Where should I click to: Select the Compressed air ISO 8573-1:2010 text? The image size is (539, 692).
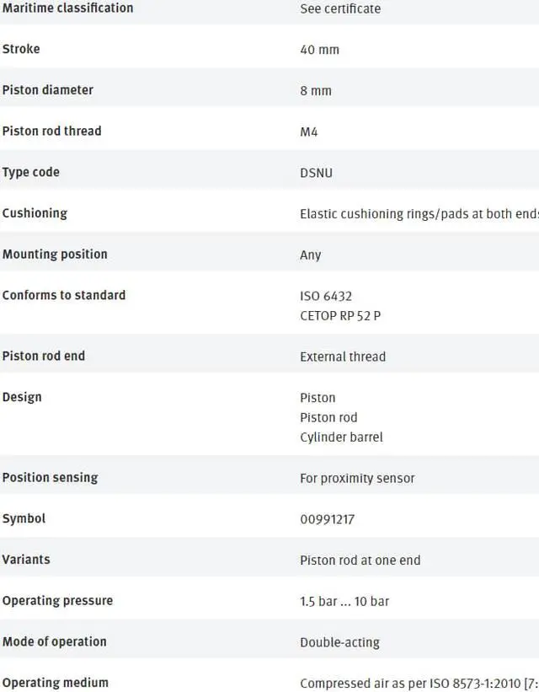click(419, 684)
